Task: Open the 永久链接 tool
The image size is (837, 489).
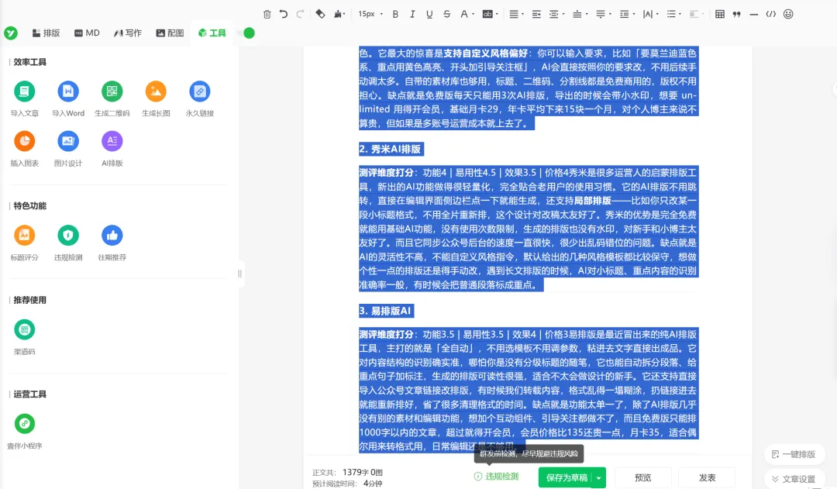Action: coord(200,98)
